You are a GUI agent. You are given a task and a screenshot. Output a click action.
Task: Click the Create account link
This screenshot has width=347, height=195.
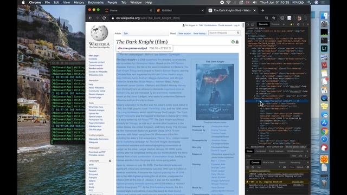click(x=225, y=25)
